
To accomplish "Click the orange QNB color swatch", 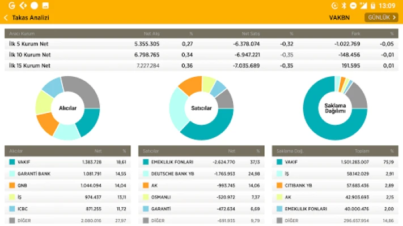I will click(x=12, y=185).
